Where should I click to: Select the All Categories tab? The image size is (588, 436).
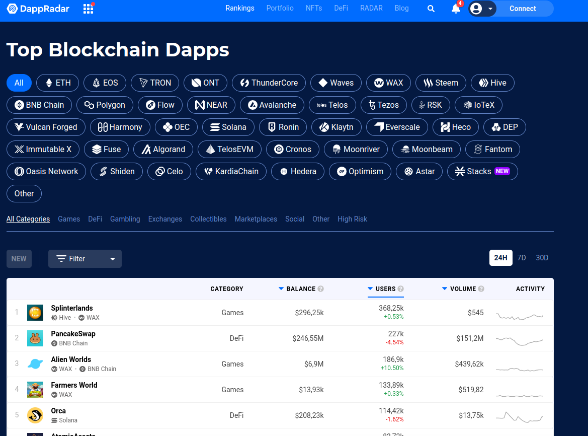28,219
